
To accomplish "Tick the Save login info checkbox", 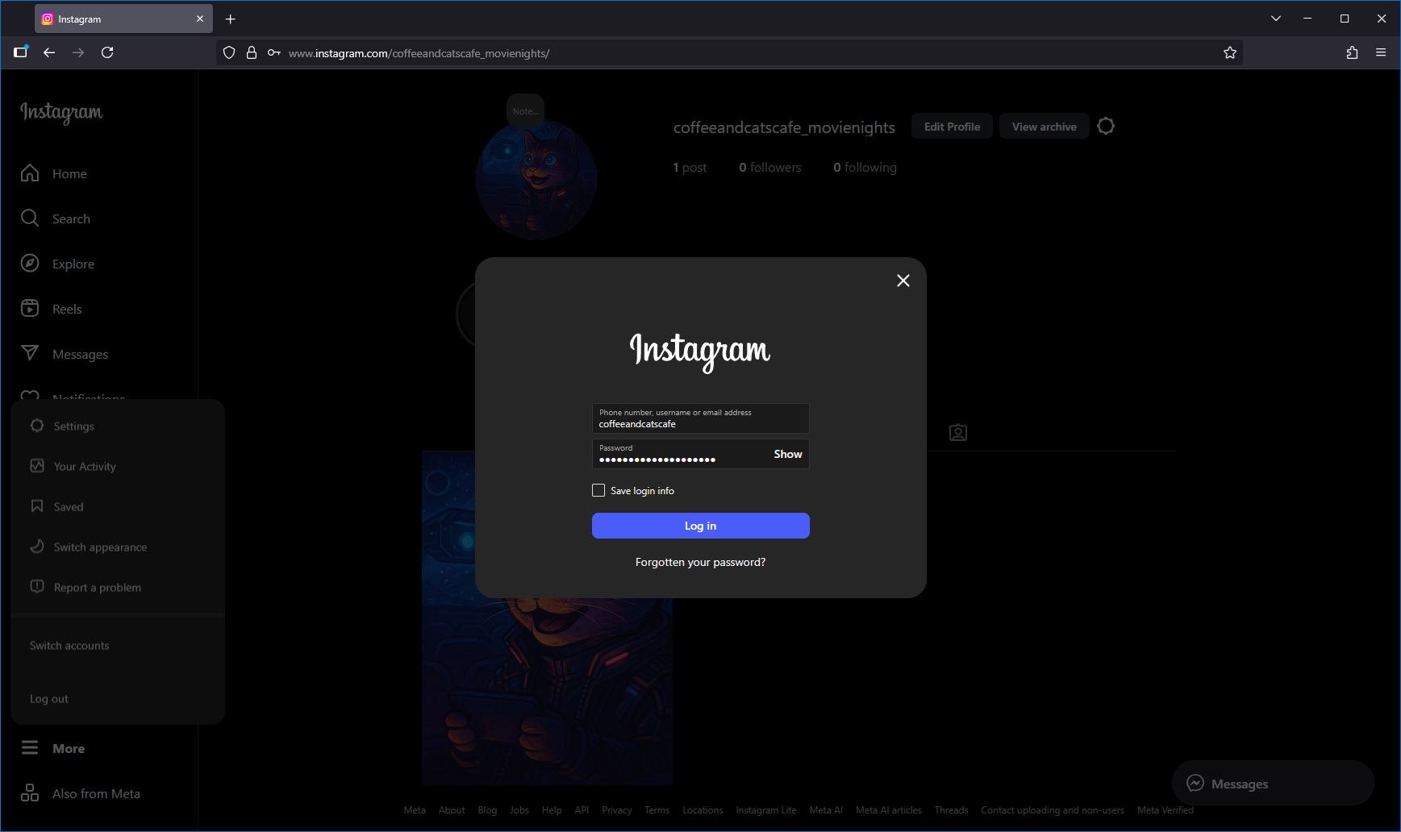I will 598,490.
